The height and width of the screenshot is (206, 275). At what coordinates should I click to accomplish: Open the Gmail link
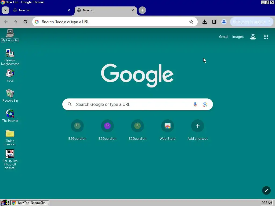click(223, 36)
